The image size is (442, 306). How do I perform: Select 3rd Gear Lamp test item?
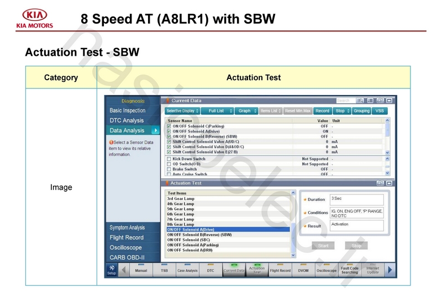[x=228, y=199]
